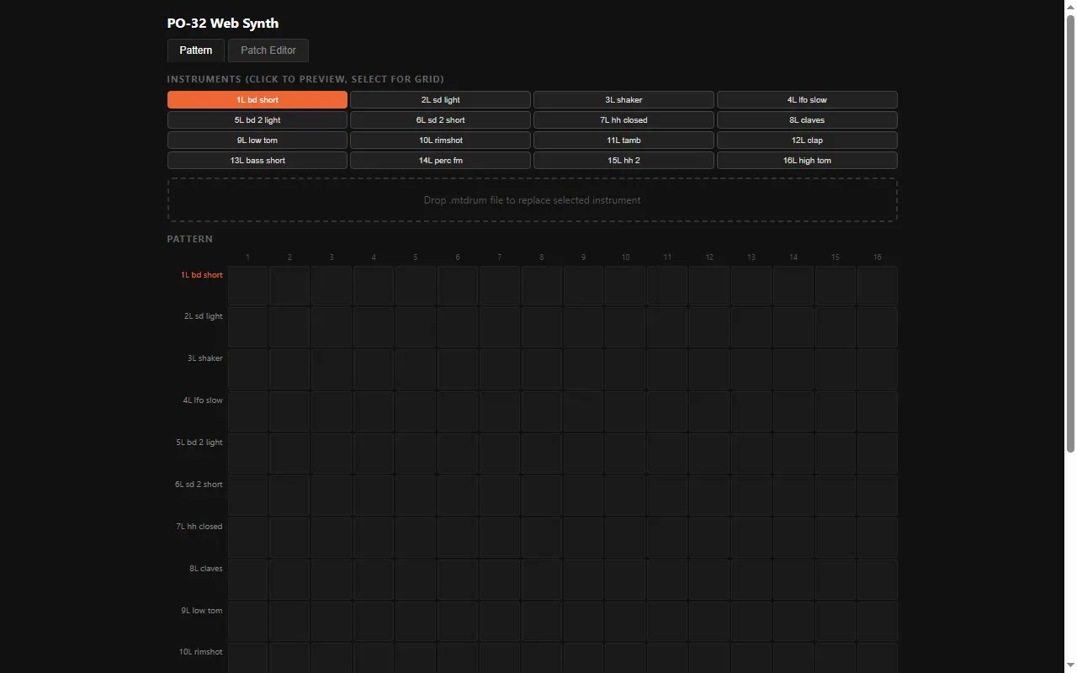Enable step 10 in the 4L lfo slow row
1077x673 pixels.
(626, 411)
